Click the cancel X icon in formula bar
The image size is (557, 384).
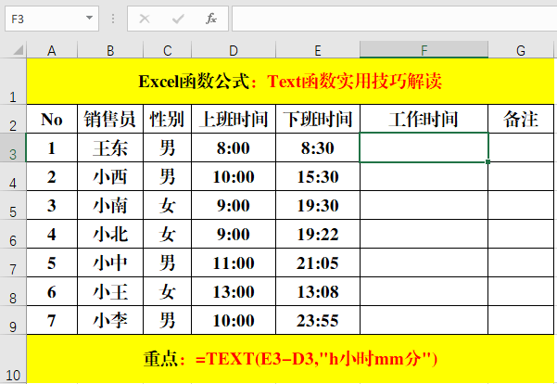coord(145,19)
